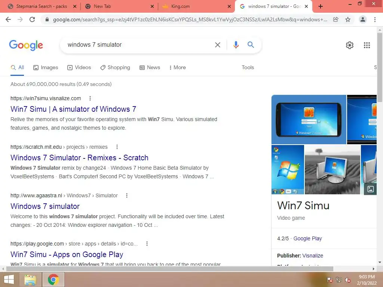The height and width of the screenshot is (287, 383).
Task: Clear the search box text
Action: [218, 45]
